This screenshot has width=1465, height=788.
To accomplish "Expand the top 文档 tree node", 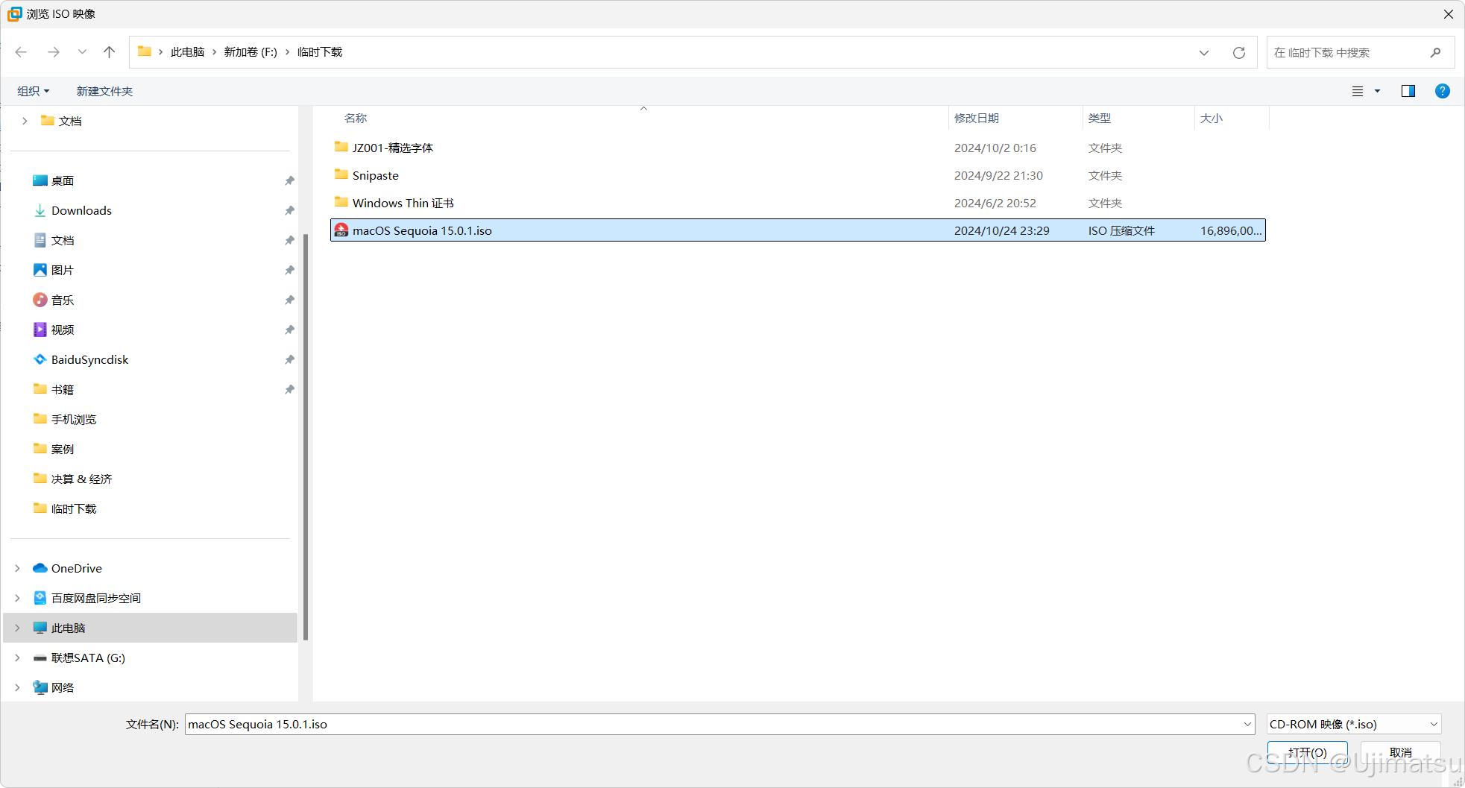I will (x=25, y=121).
